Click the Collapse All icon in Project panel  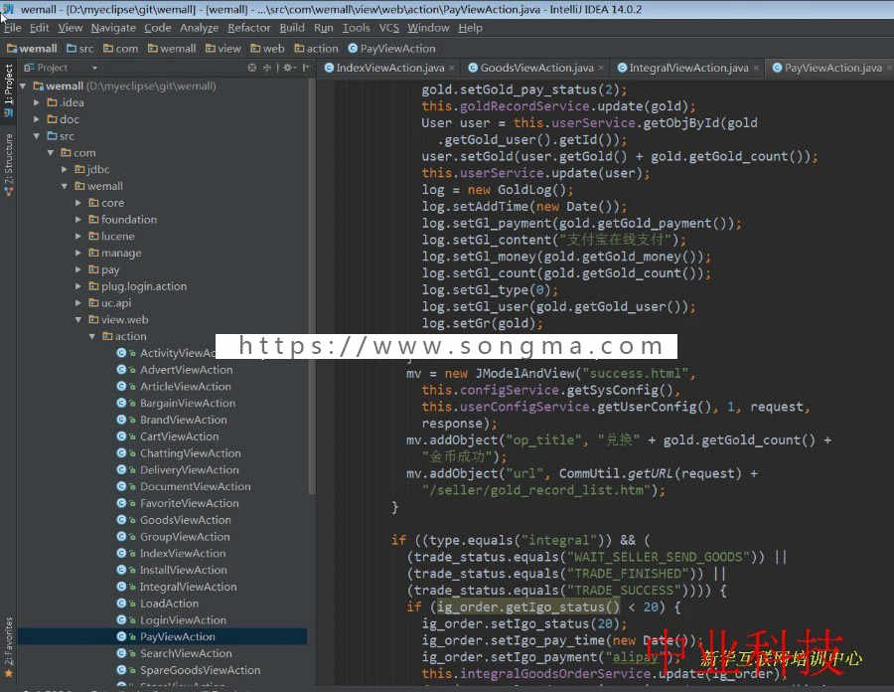[267, 68]
